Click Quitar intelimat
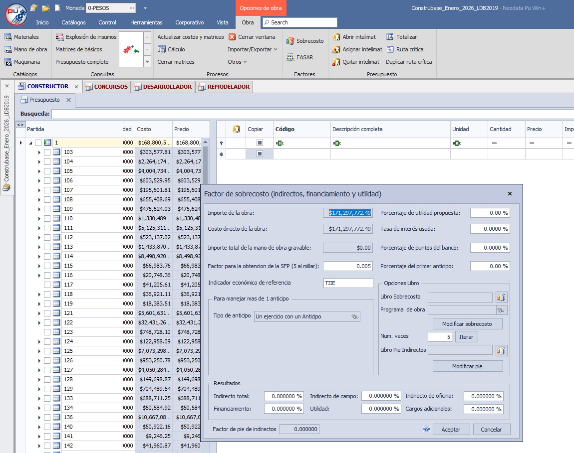574x453 pixels. click(356, 62)
